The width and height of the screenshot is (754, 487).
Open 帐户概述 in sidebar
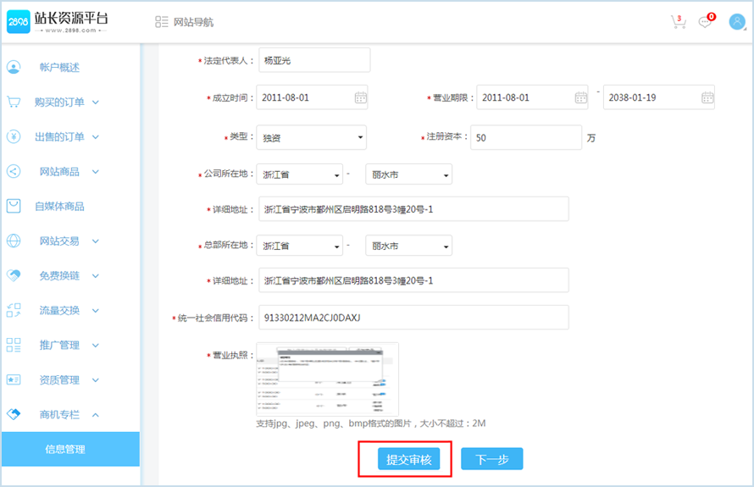point(58,68)
